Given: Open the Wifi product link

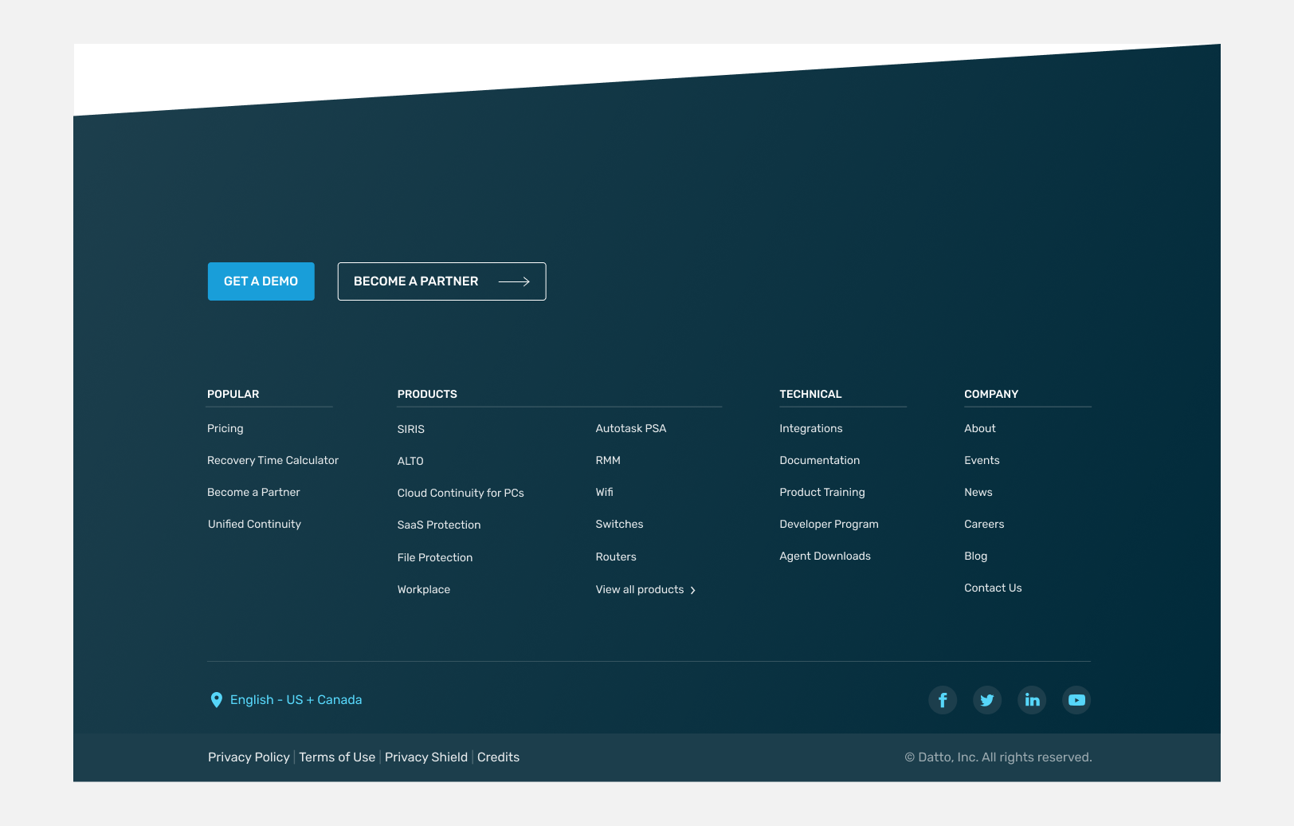Looking at the screenshot, I should (x=605, y=492).
